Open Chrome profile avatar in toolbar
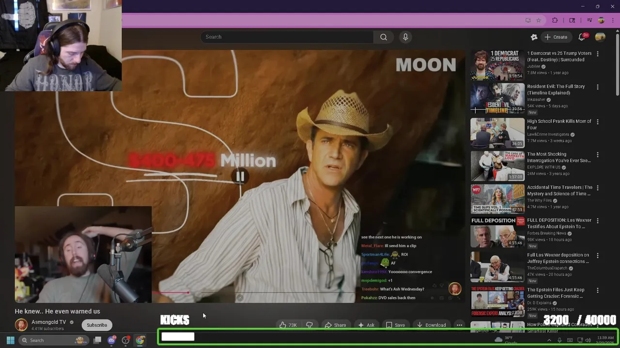 601,20
